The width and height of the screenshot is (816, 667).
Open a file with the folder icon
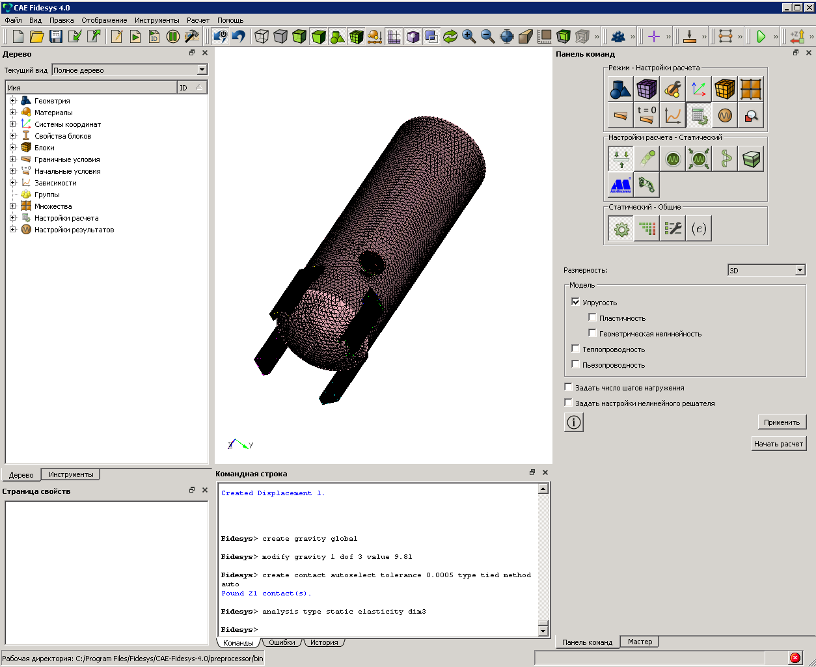click(37, 36)
